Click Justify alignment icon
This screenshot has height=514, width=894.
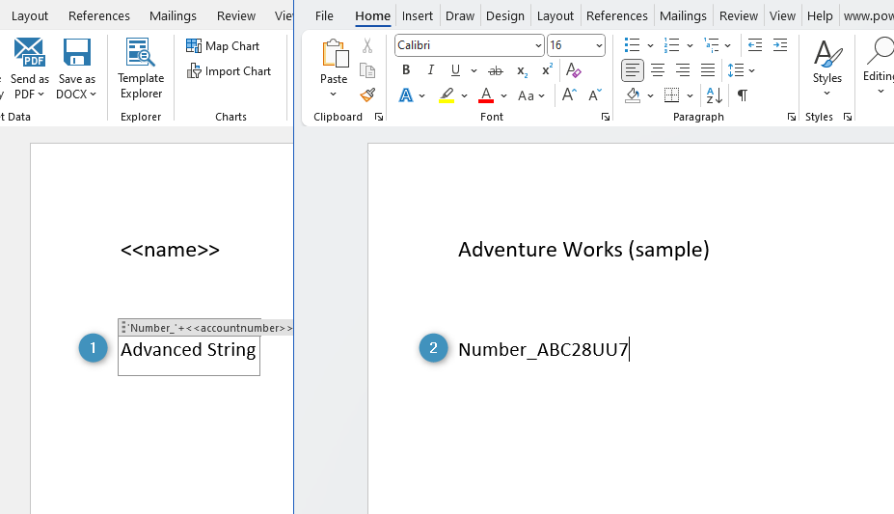[x=708, y=70]
